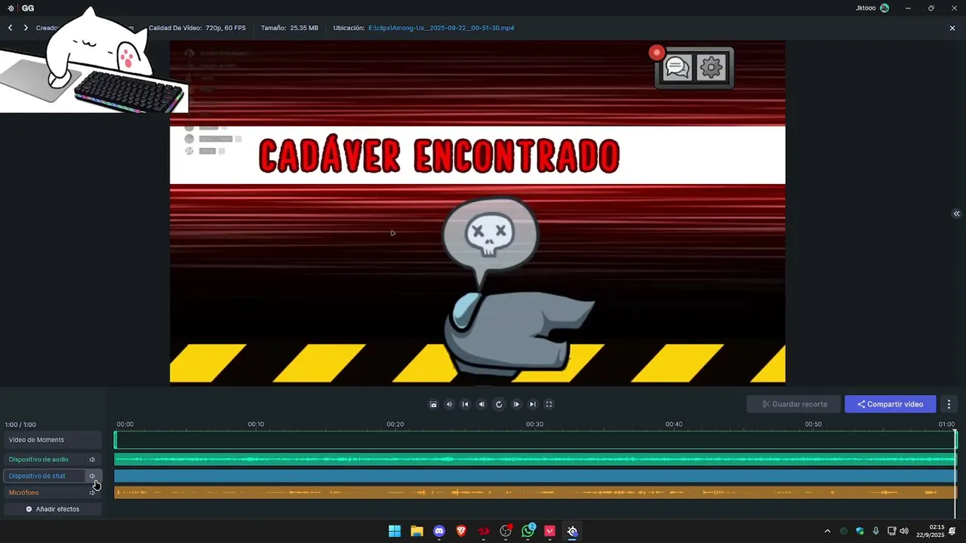Open Brave browser from the taskbar
The image size is (966, 543).
461,531
